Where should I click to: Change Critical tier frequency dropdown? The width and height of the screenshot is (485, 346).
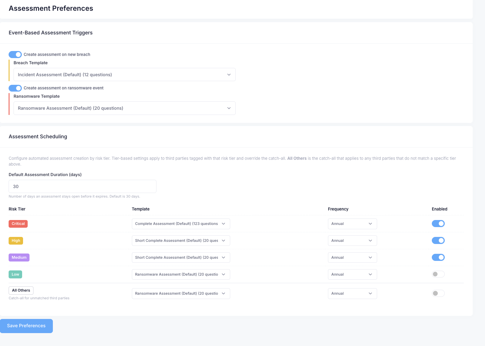(x=352, y=224)
